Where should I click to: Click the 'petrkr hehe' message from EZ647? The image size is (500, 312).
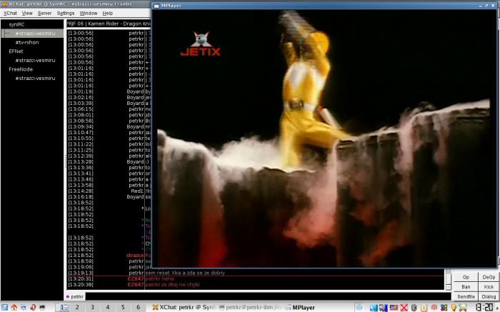click(159, 279)
